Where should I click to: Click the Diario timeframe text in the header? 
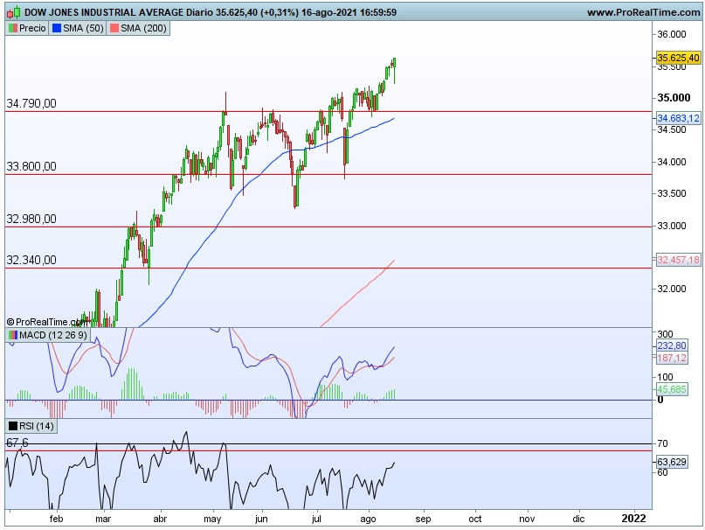point(200,12)
